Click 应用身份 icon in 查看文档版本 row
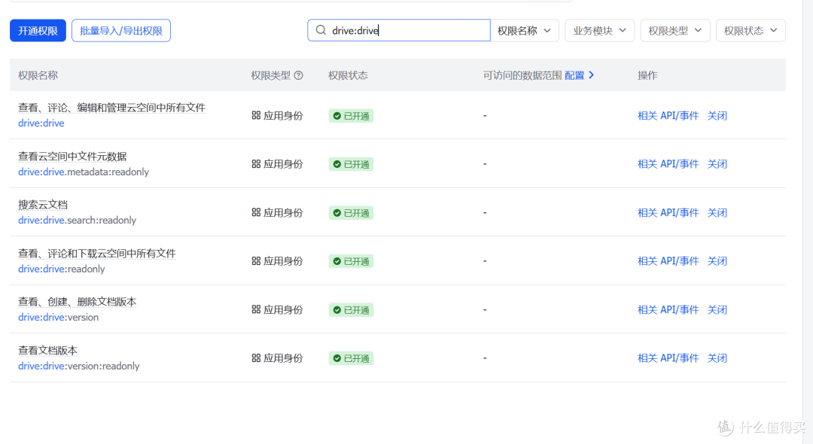 click(256, 357)
